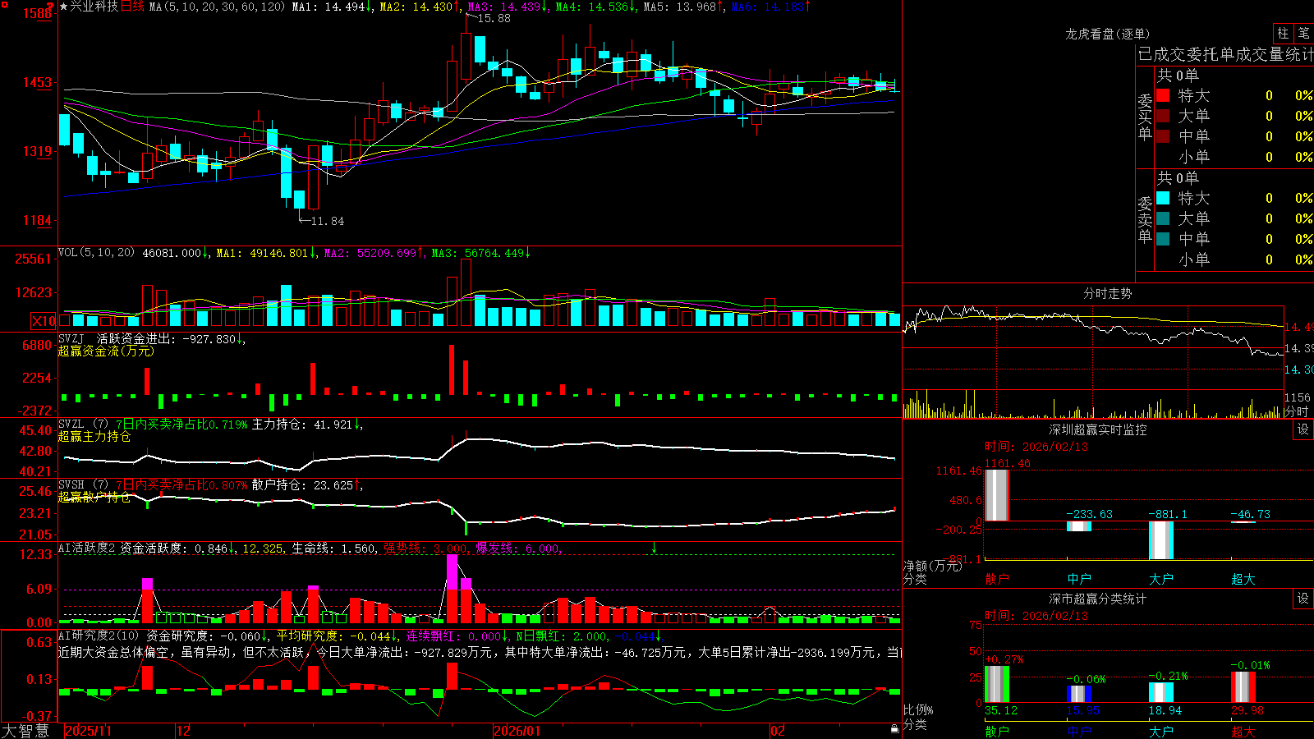Viewport: 1314px width, 739px height.
Task: Click the 12 month marker on time axis
Action: pyautogui.click(x=183, y=731)
